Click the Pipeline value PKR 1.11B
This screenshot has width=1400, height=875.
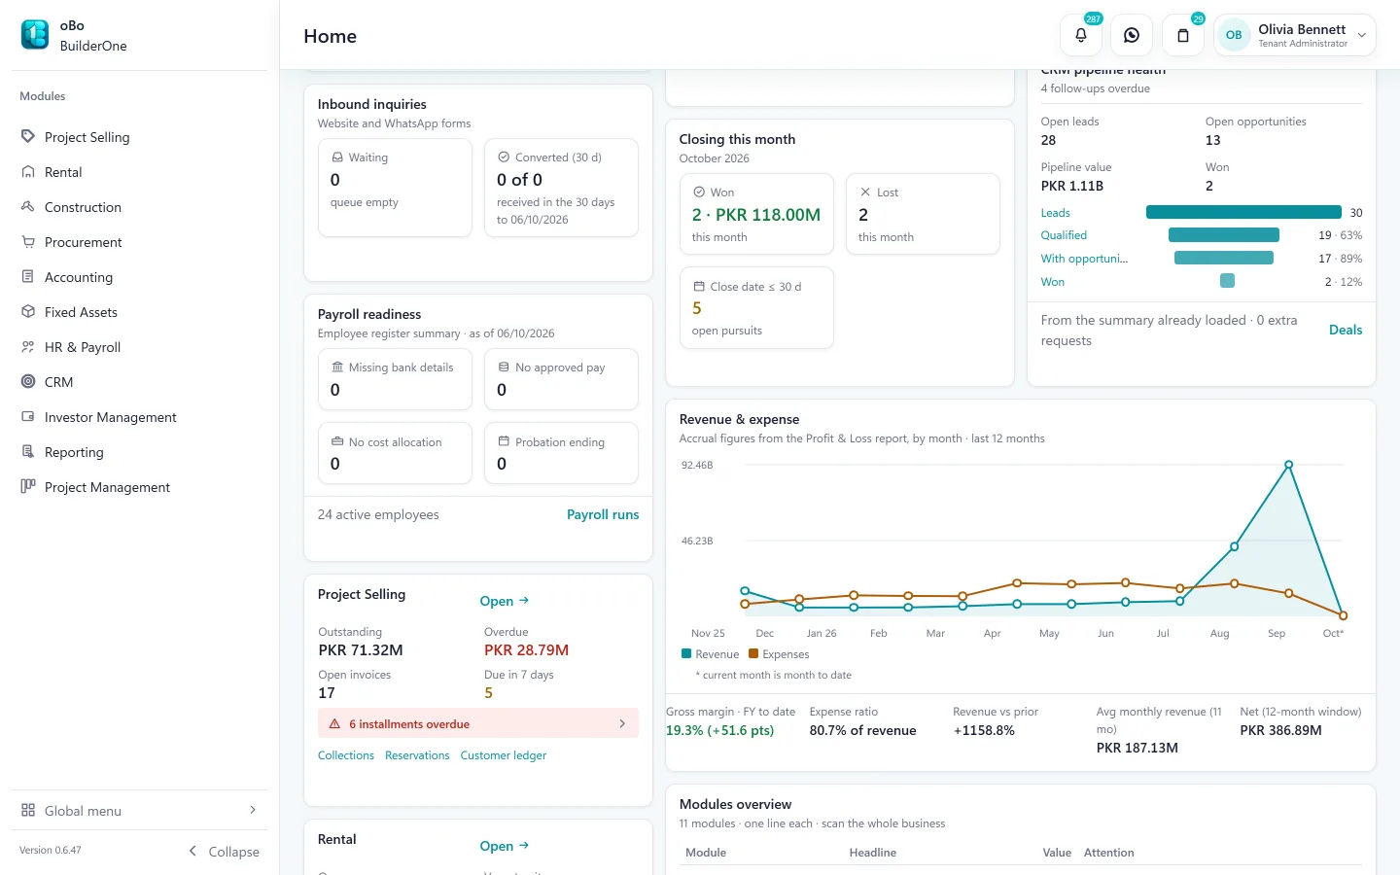[1072, 186]
